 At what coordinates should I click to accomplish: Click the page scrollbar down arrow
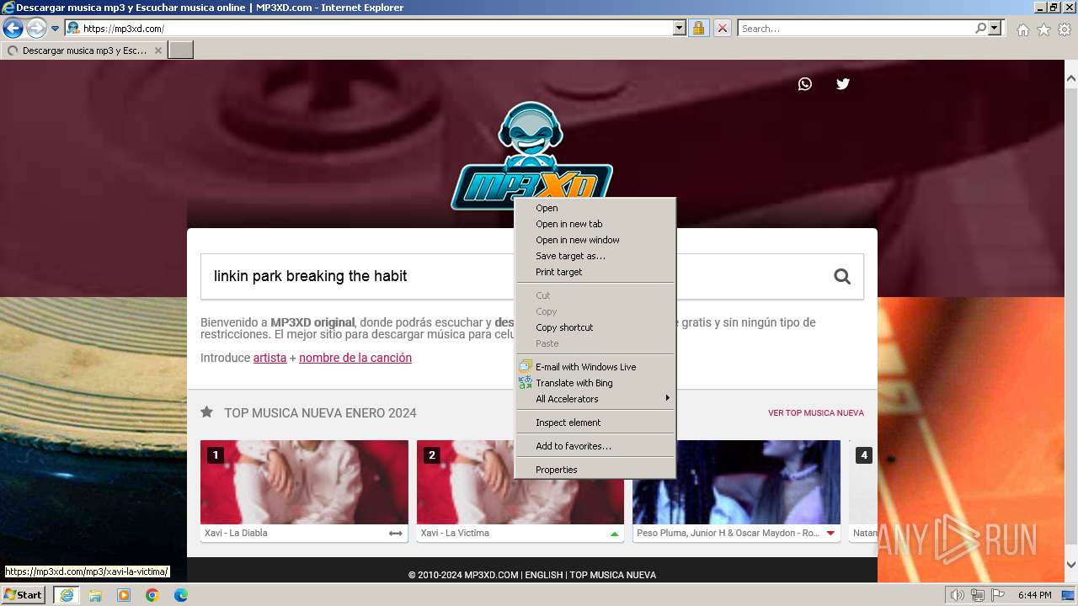1071,565
